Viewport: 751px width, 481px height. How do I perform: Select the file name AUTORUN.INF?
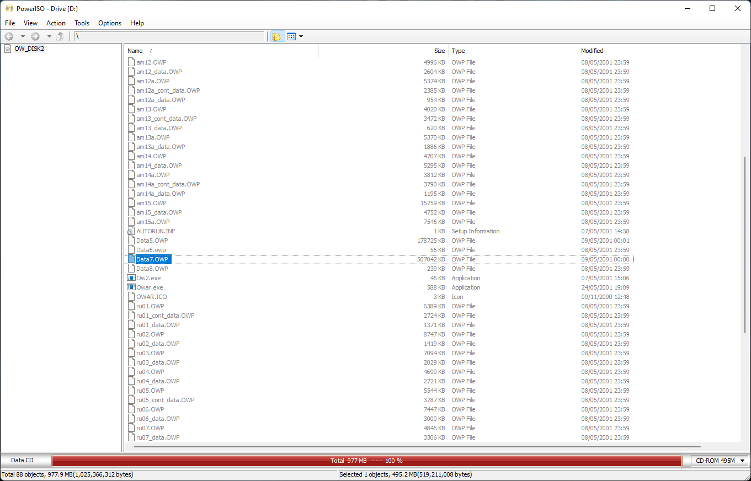156,231
